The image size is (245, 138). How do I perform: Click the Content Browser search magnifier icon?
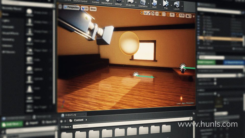(190, 119)
